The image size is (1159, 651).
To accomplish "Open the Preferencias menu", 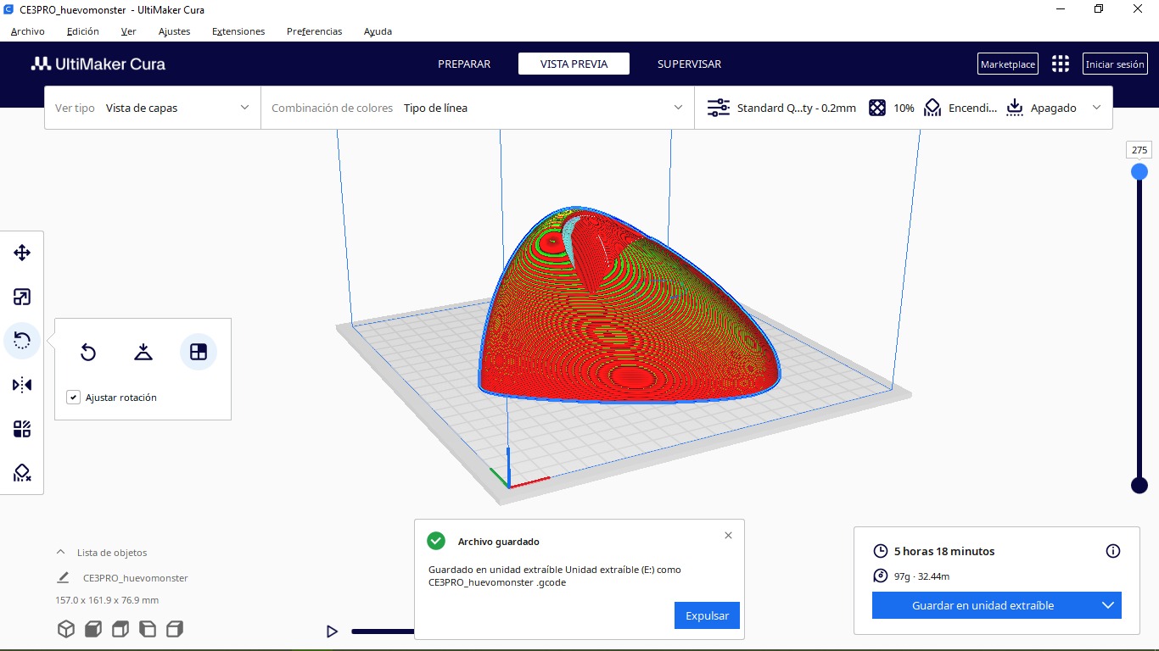I will pyautogui.click(x=315, y=31).
